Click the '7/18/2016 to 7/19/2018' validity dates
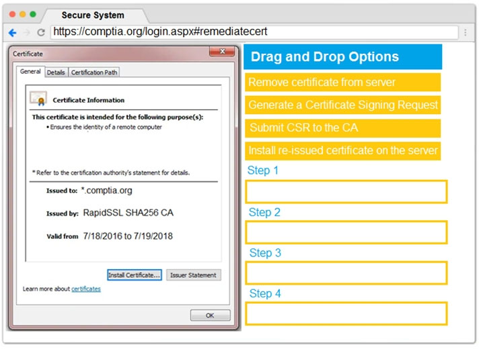The image size is (479, 349). 128,236
